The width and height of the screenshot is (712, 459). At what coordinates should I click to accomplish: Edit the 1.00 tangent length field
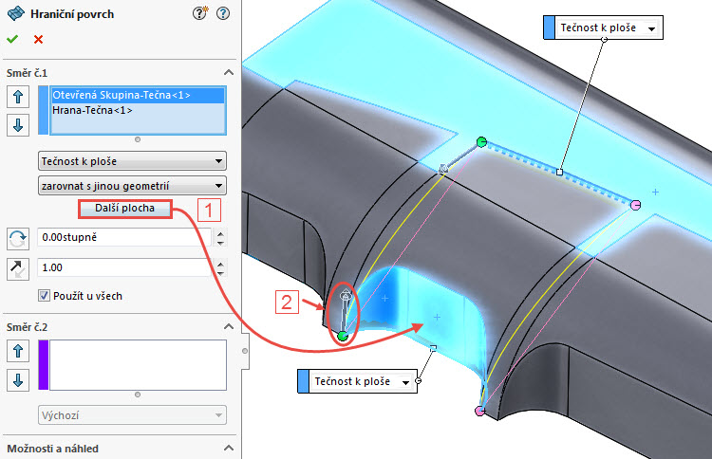[124, 267]
